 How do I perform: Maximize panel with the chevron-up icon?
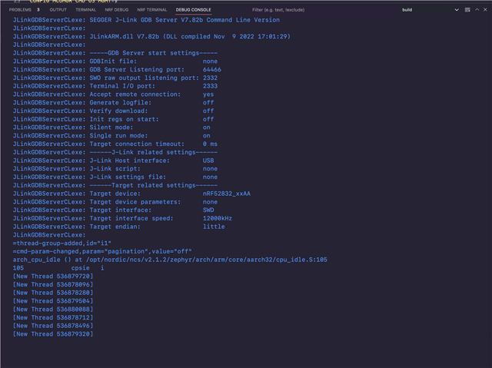click(477, 10)
